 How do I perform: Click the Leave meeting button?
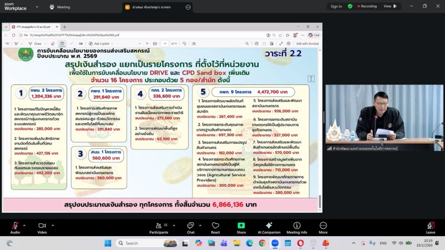(431, 227)
